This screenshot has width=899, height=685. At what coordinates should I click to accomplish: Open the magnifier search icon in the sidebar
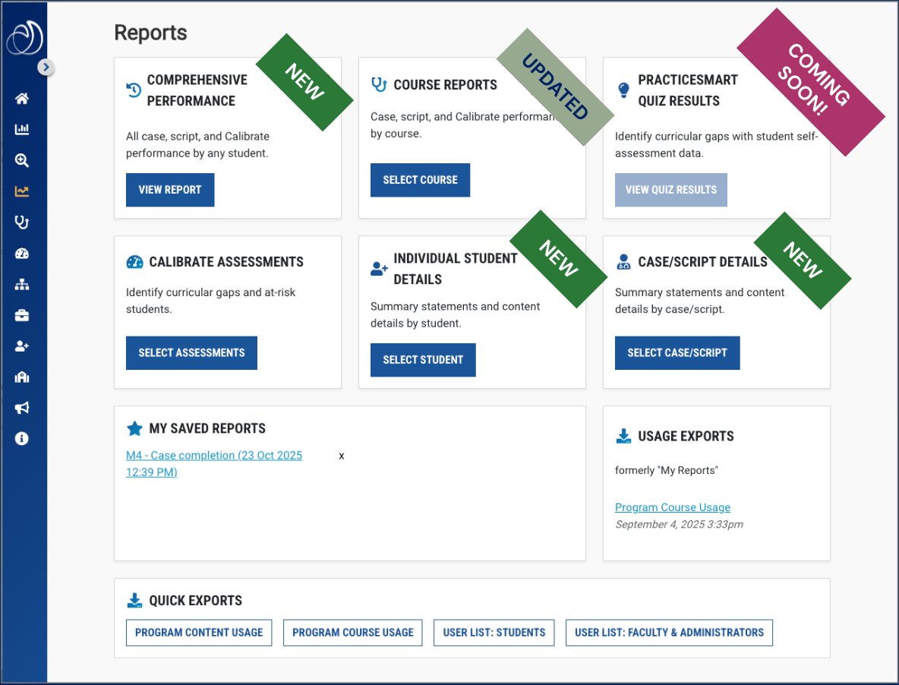point(22,160)
